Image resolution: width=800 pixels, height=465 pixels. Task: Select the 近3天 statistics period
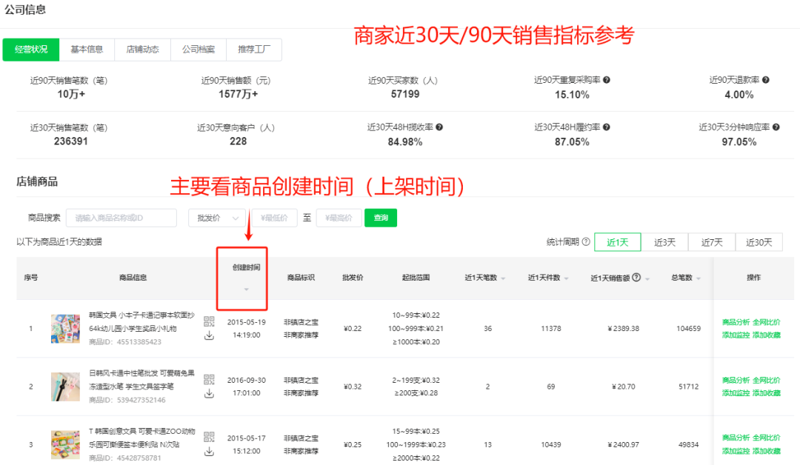click(x=664, y=242)
